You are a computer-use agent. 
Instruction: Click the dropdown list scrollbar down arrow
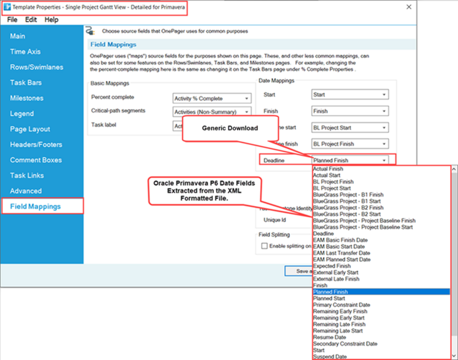(454, 356)
